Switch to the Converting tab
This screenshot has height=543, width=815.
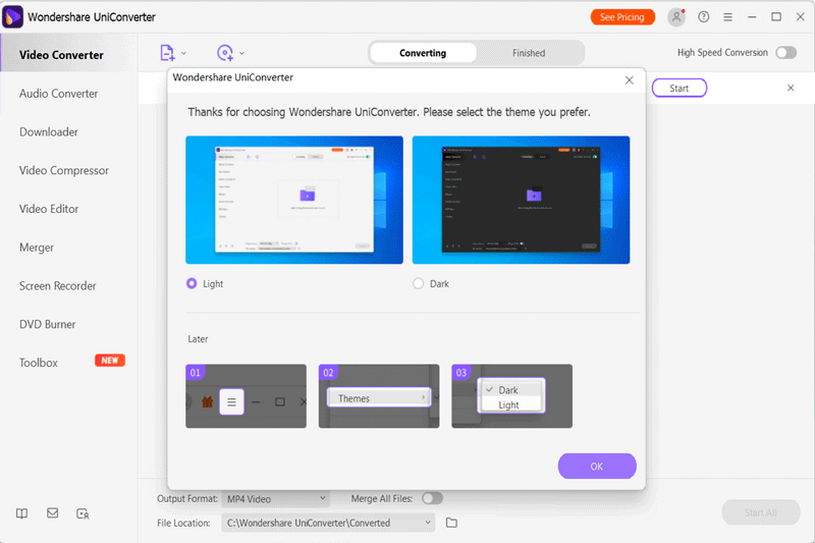422,53
